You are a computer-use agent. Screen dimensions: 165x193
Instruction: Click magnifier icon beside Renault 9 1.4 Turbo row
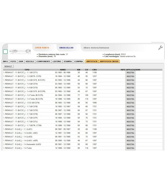pos(4,148)
